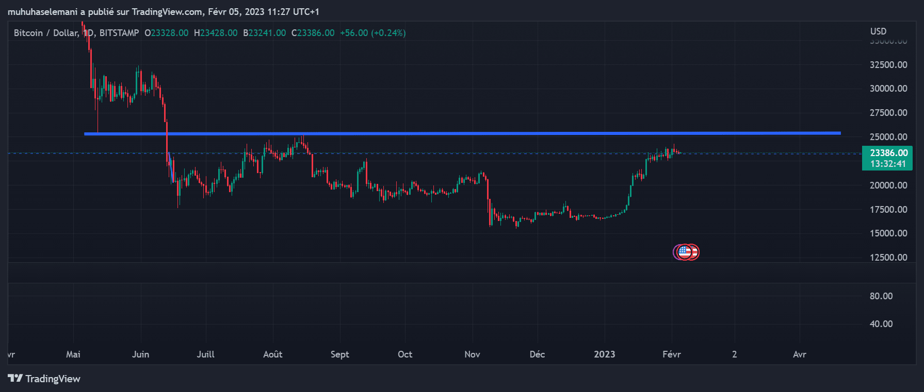Click the Juin label on time axis

(x=140, y=354)
